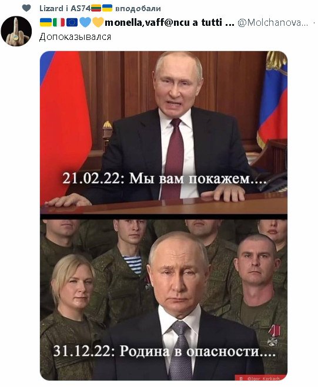Select the tweet text 'Допоказывался'
Image resolution: width=318 pixels, height=387 pixels.
75,37
